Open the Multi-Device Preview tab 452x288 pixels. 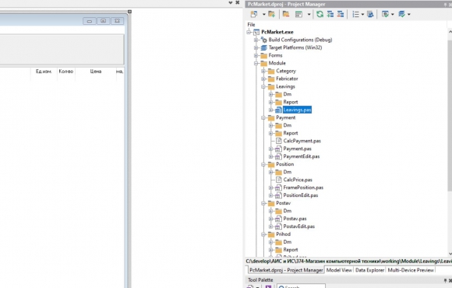pos(411,270)
